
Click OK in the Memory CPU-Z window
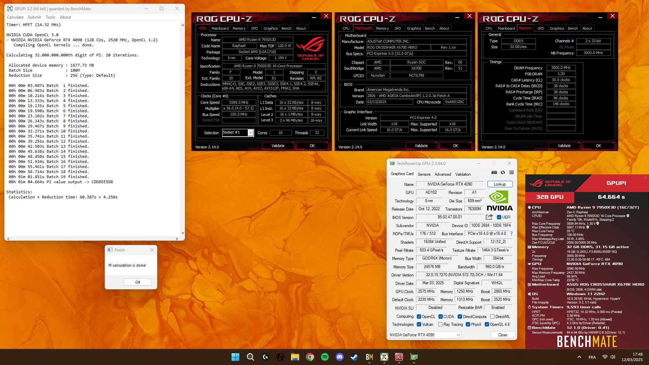click(x=598, y=146)
